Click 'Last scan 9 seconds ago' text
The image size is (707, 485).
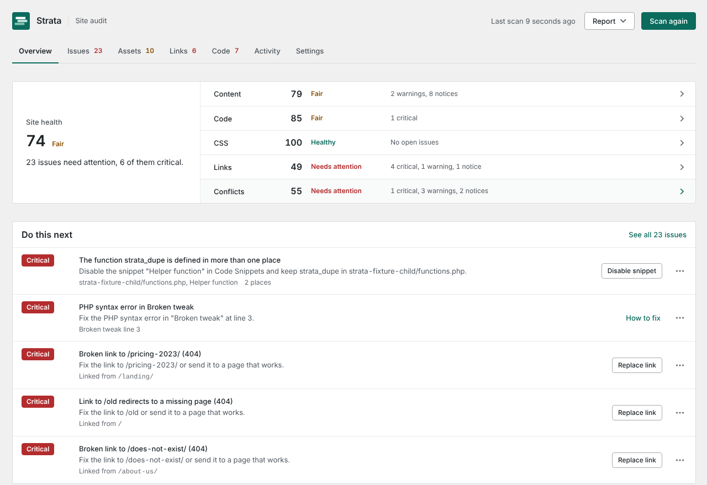coord(533,21)
